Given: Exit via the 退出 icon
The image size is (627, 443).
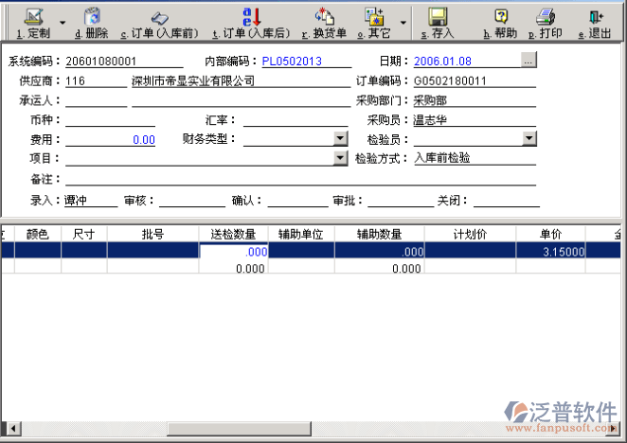Looking at the screenshot, I should coord(595,17).
